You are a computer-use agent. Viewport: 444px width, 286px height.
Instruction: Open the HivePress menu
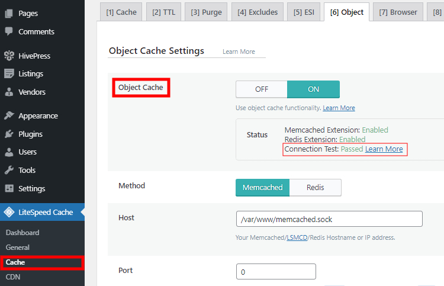(34, 56)
